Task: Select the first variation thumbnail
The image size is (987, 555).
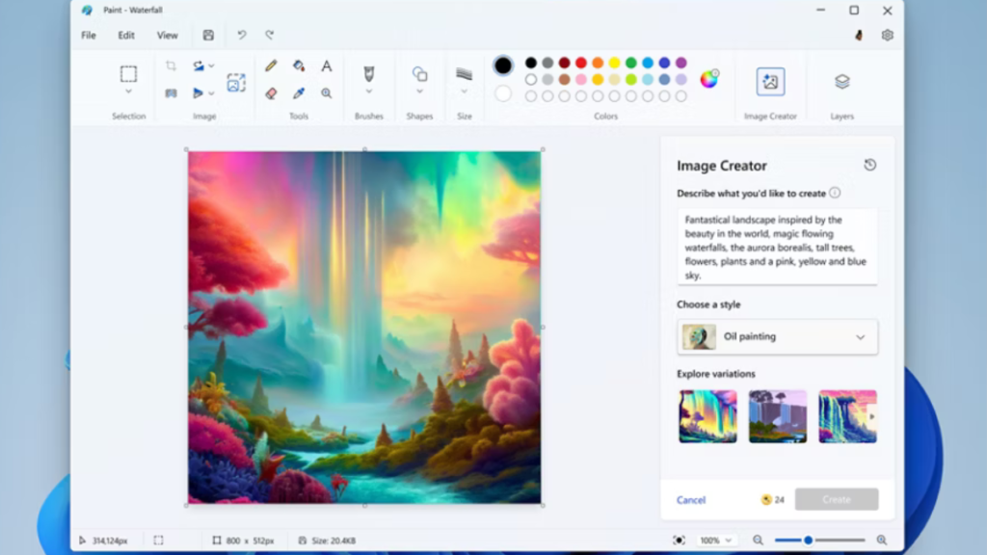Action: [x=707, y=416]
